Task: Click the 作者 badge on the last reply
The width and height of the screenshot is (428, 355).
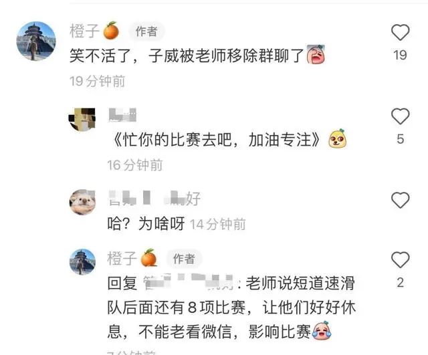Action: pos(184,259)
